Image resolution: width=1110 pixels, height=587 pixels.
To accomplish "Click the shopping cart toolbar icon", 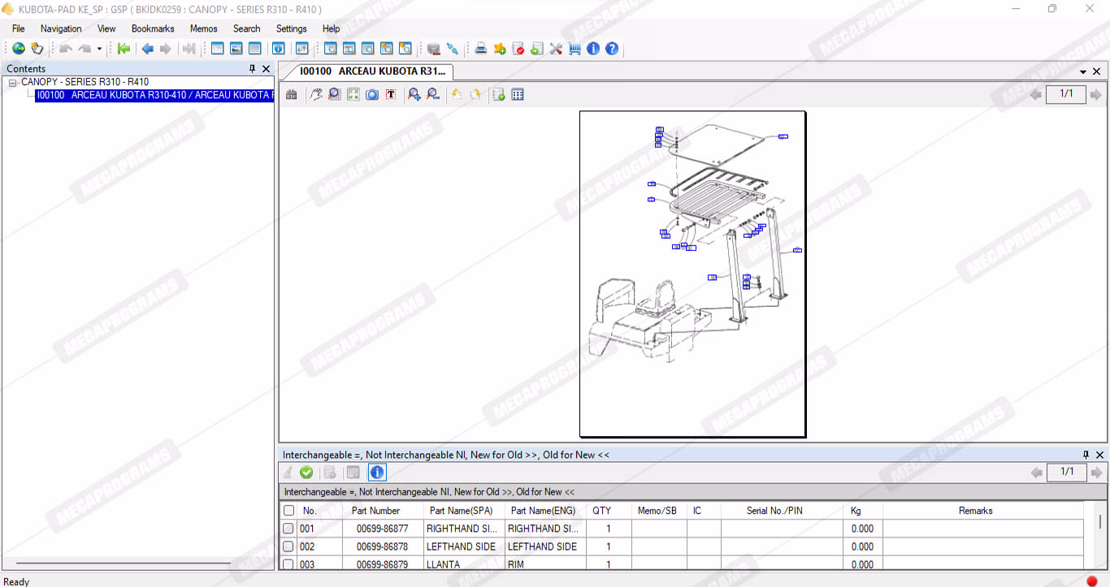I will coord(575,49).
